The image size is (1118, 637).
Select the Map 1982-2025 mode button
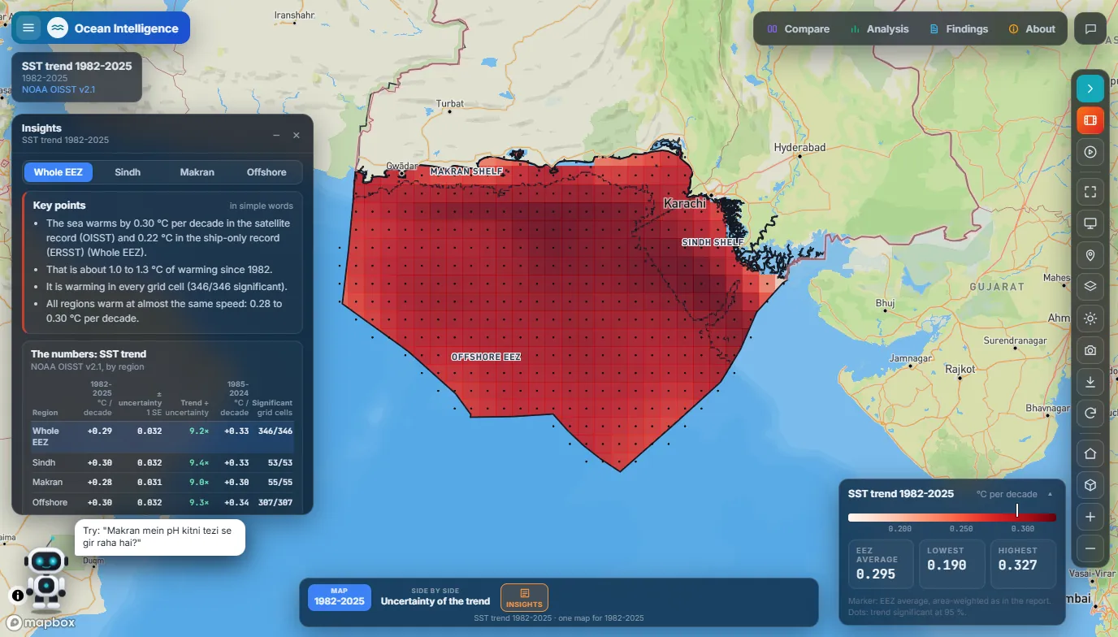click(340, 597)
